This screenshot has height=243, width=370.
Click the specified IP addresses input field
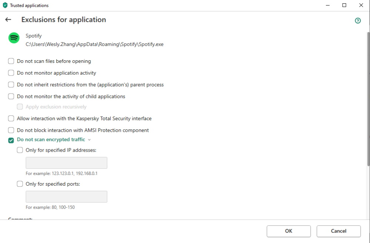[66, 163]
